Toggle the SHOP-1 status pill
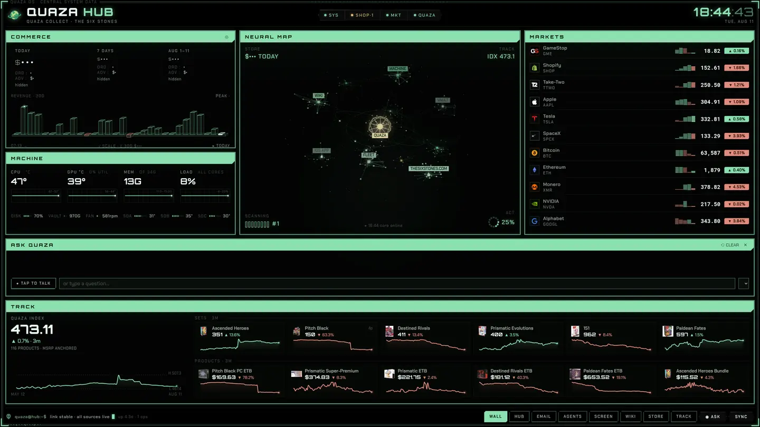Screen dimensions: 760x427 tap(363, 15)
